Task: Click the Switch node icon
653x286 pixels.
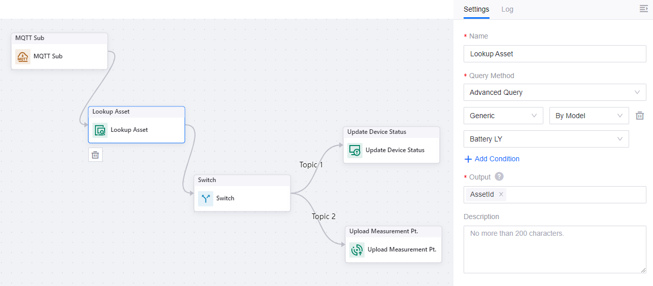Action: click(x=206, y=198)
